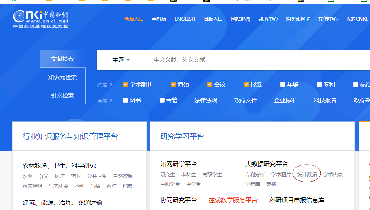Open the 表格 link
Screen dimensions: 370x210
[271, 184]
